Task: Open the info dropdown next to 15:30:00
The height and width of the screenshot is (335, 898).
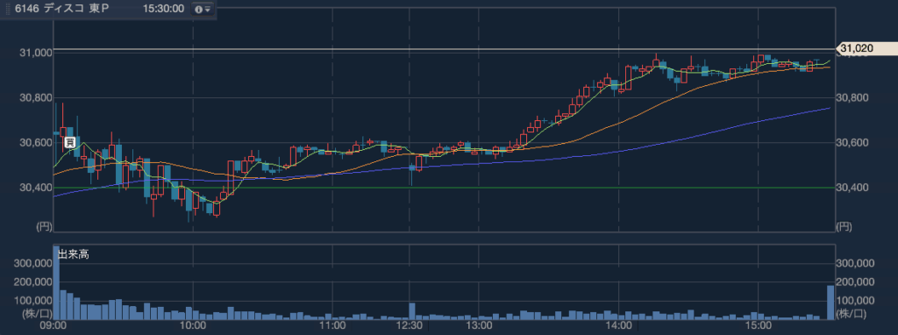Action: pyautogui.click(x=203, y=9)
